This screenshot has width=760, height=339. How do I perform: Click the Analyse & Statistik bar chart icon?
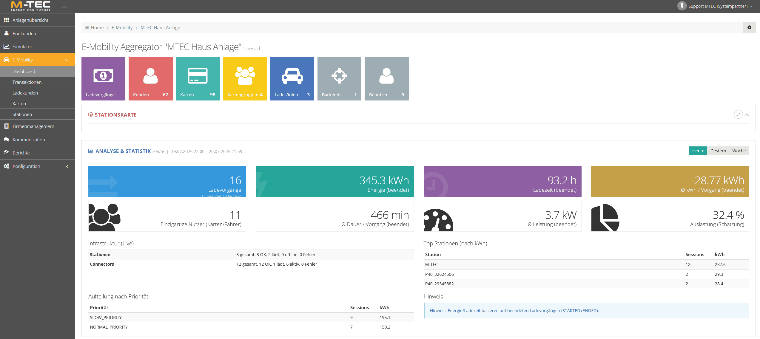click(x=91, y=151)
